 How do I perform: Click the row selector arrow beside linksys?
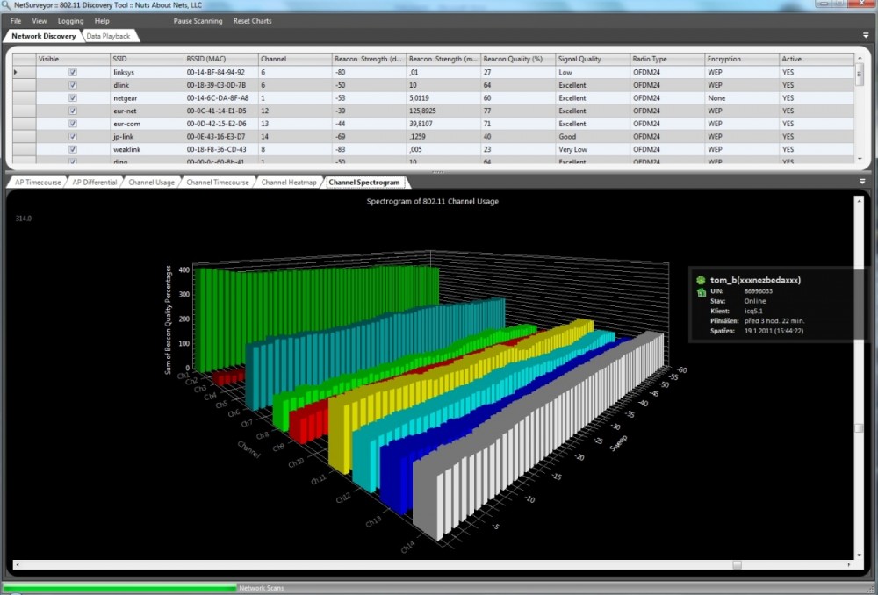click(16, 72)
